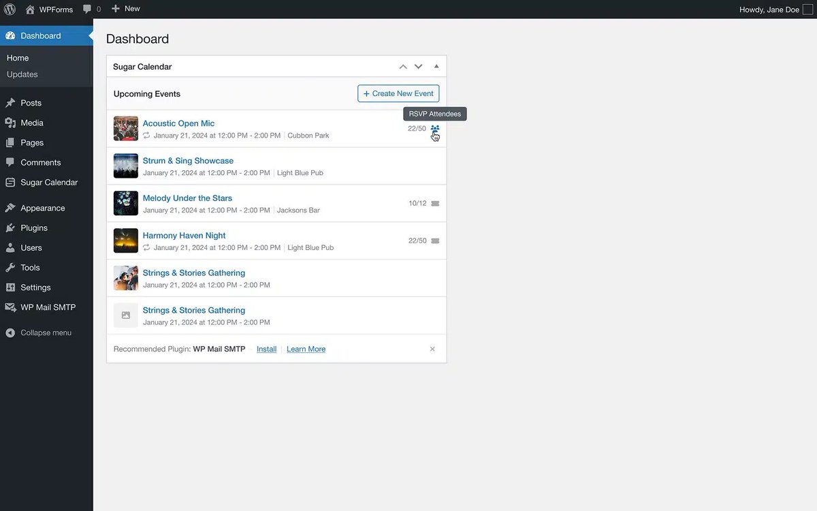Open the Strum & Sing Showcase event
Screen dimensions: 817x511
188,161
